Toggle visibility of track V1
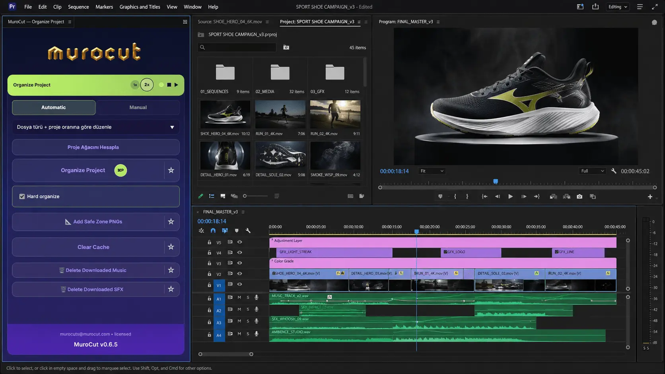Viewport: 665px width, 374px height. pyautogui.click(x=239, y=284)
